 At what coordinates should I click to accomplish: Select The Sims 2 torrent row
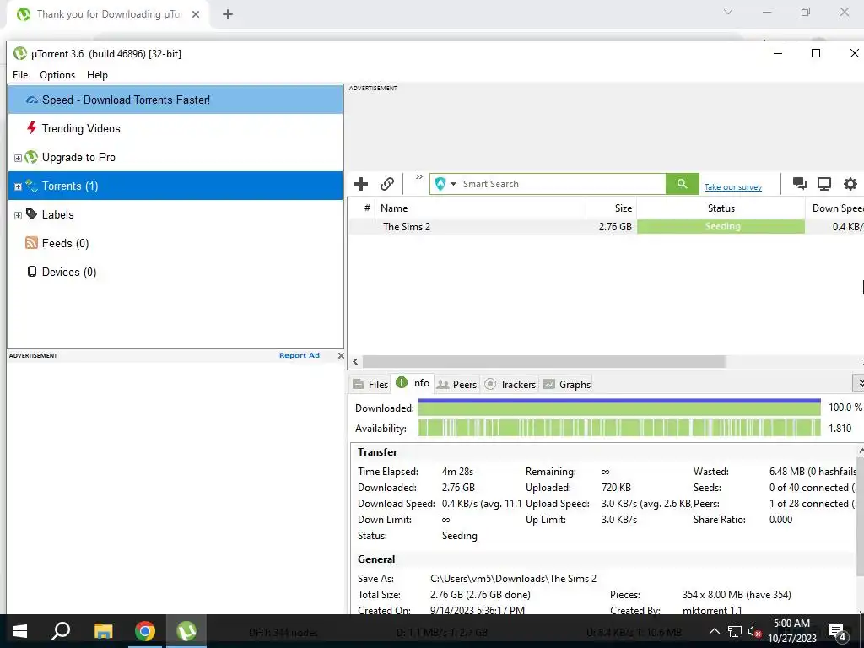coord(606,226)
